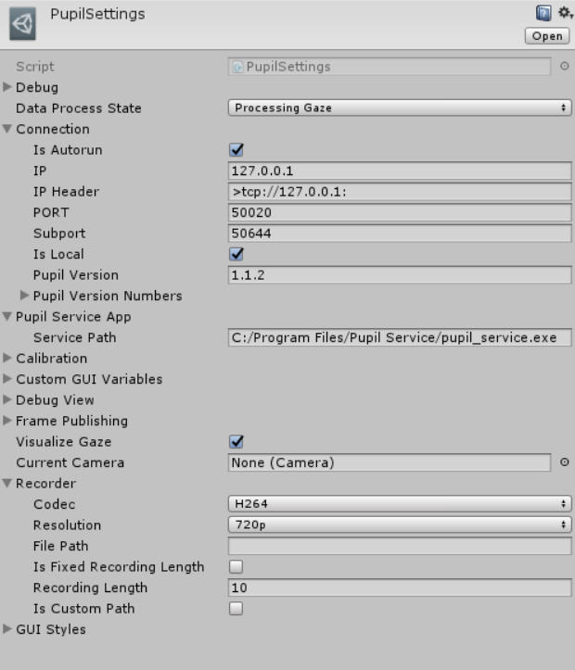The image size is (575, 670).
Task: Click the script file icon in Script field
Action: tap(237, 67)
